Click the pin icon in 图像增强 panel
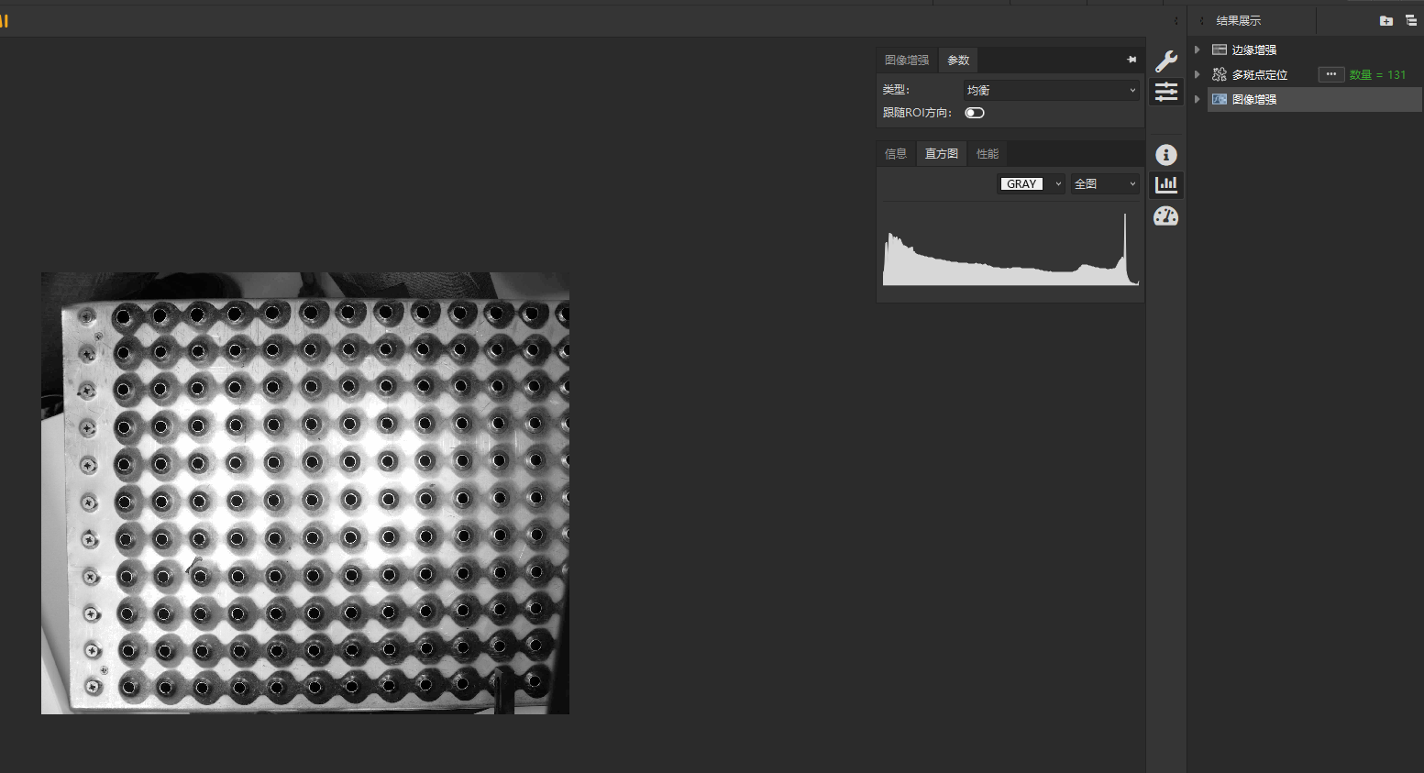The image size is (1424, 773). pos(1131,60)
